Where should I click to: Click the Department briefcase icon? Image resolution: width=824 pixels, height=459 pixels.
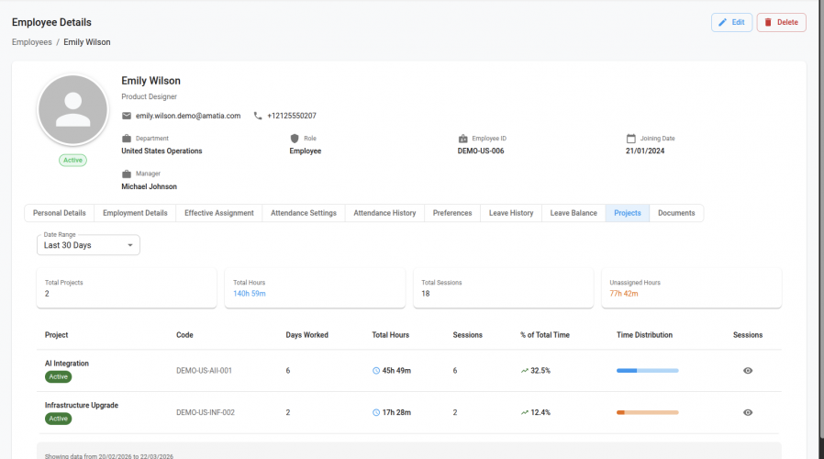click(x=127, y=139)
